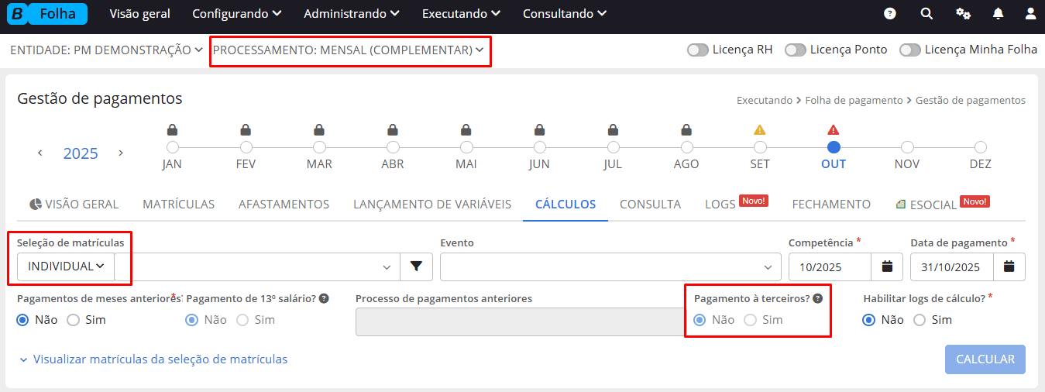Select the NOV month marker
Image resolution: width=1045 pixels, height=392 pixels.
pos(907,146)
